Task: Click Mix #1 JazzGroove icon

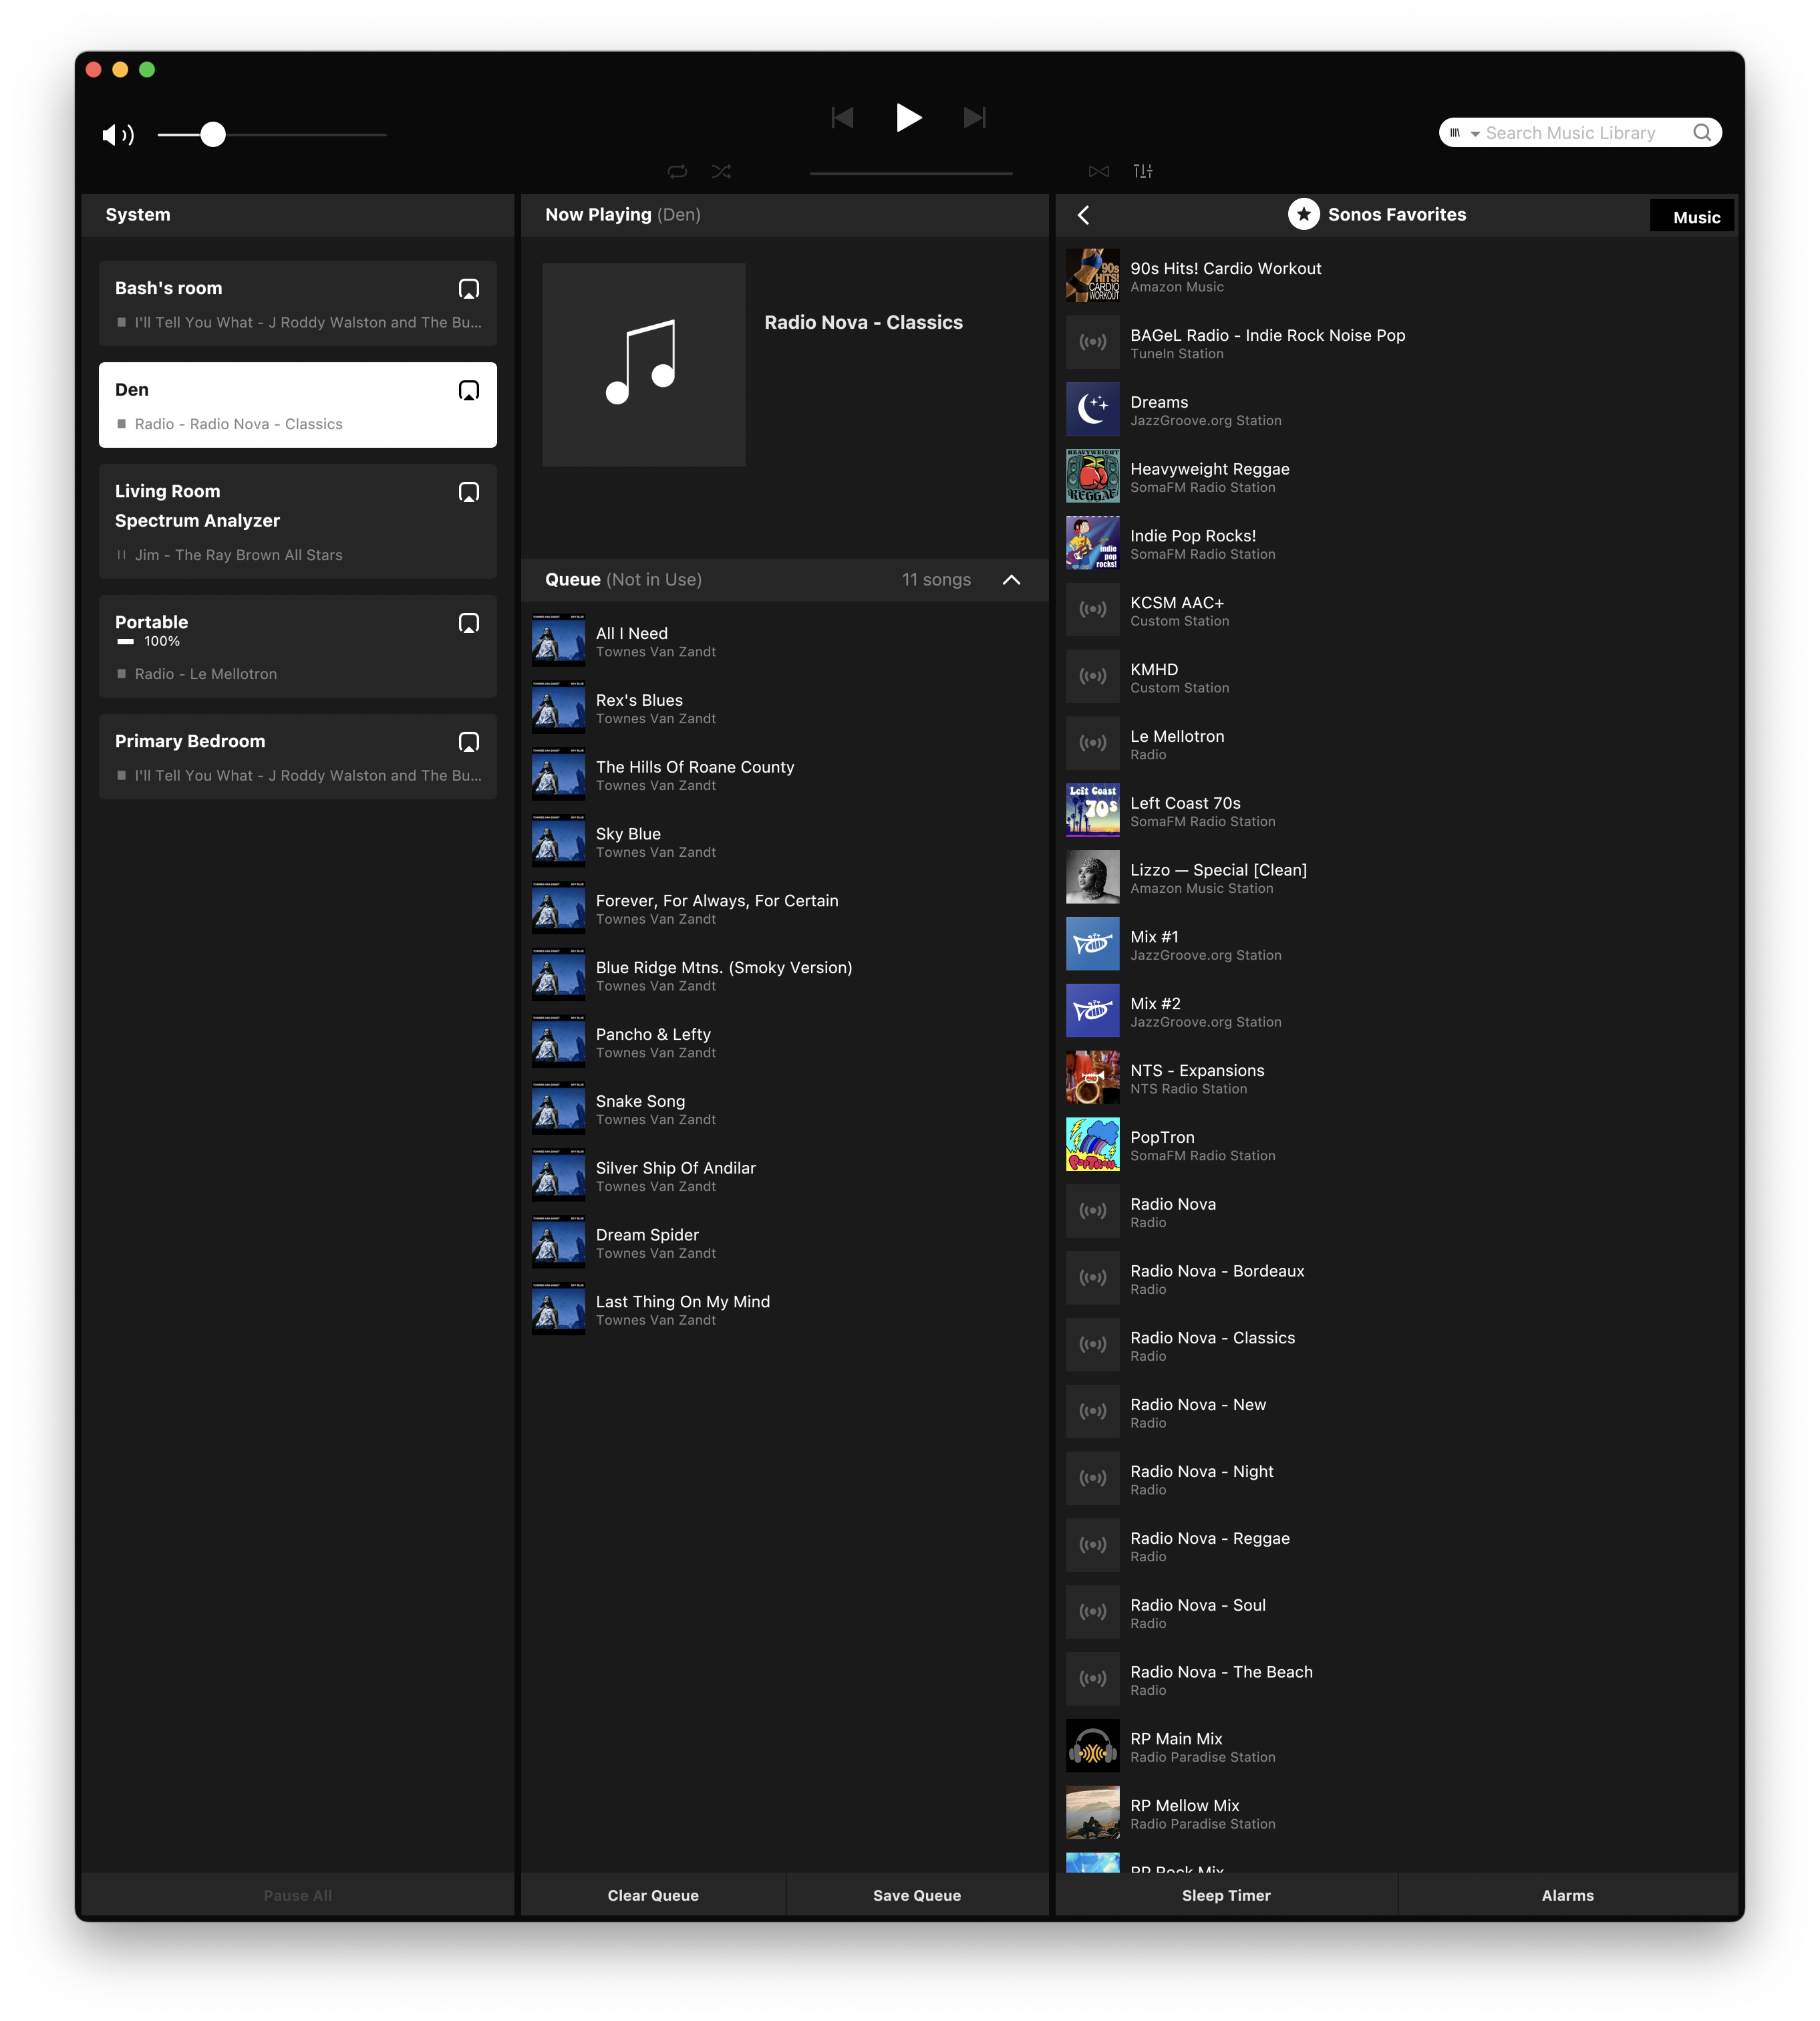Action: (1092, 944)
